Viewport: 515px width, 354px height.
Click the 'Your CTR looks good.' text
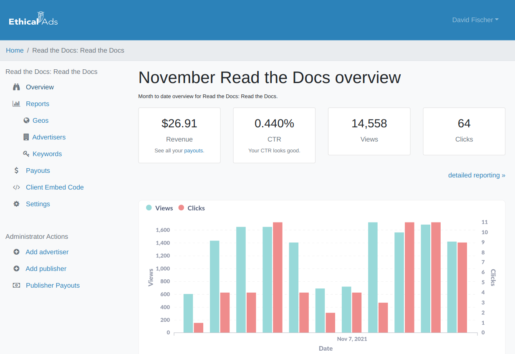coord(274,151)
